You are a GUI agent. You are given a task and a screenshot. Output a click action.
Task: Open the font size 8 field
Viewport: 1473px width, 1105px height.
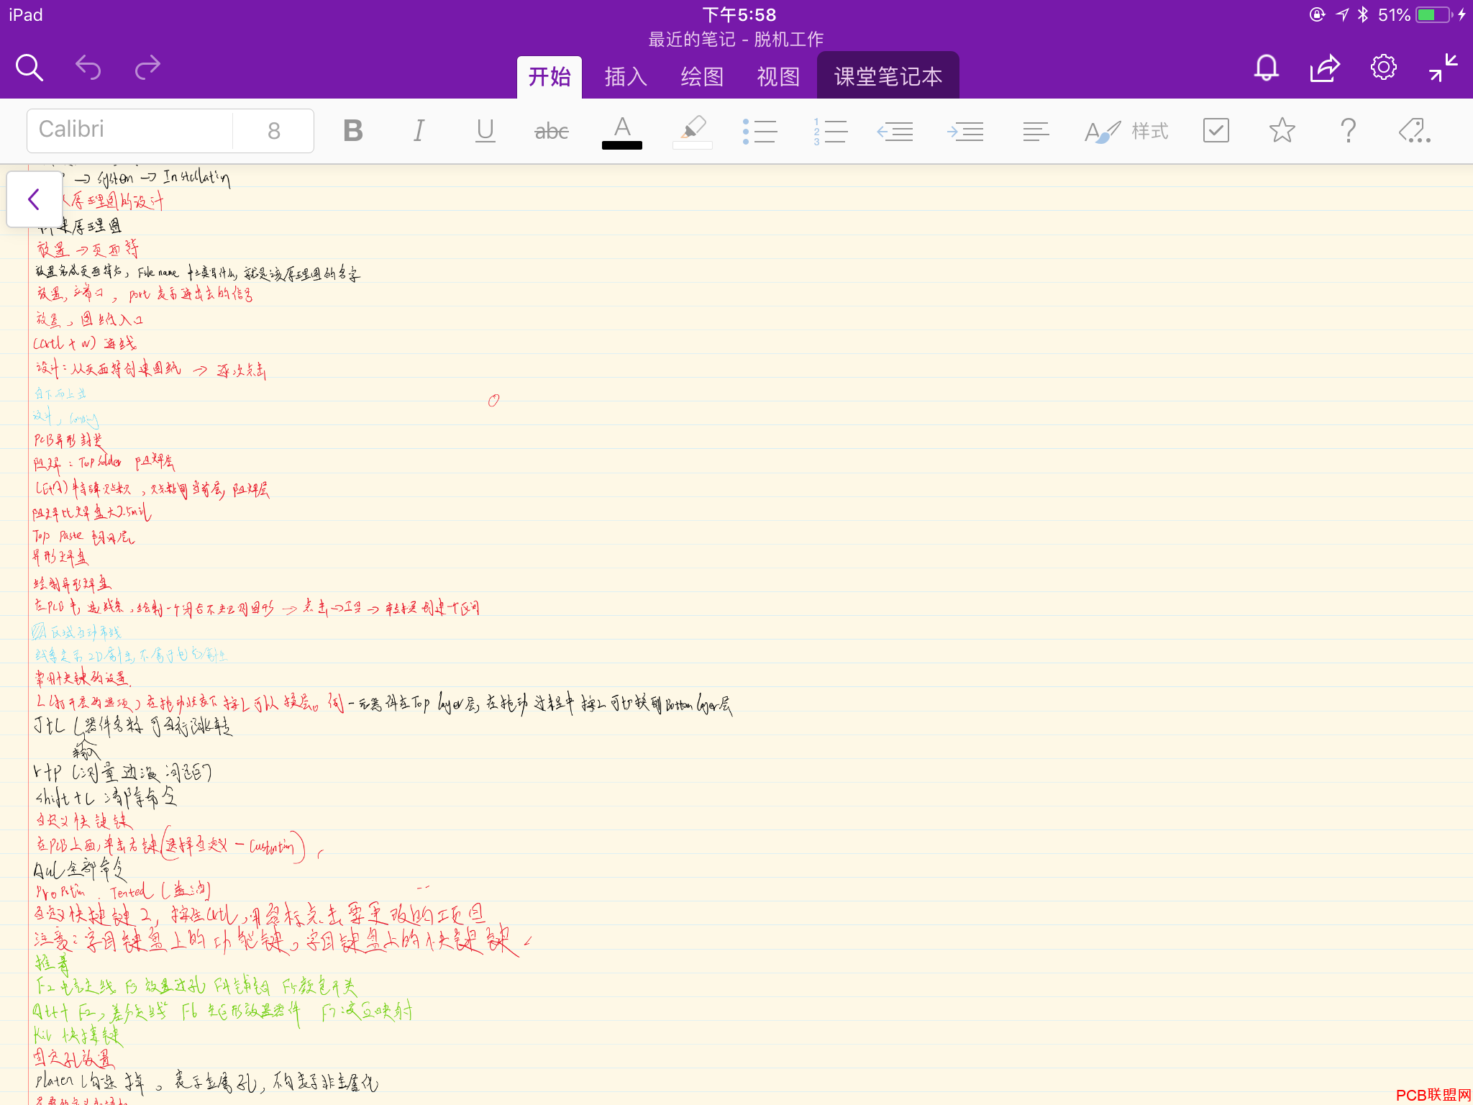pos(273,130)
